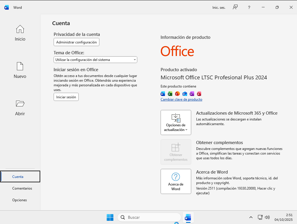Click the 'Producto activado' label
297x224 pixels.
(179, 69)
